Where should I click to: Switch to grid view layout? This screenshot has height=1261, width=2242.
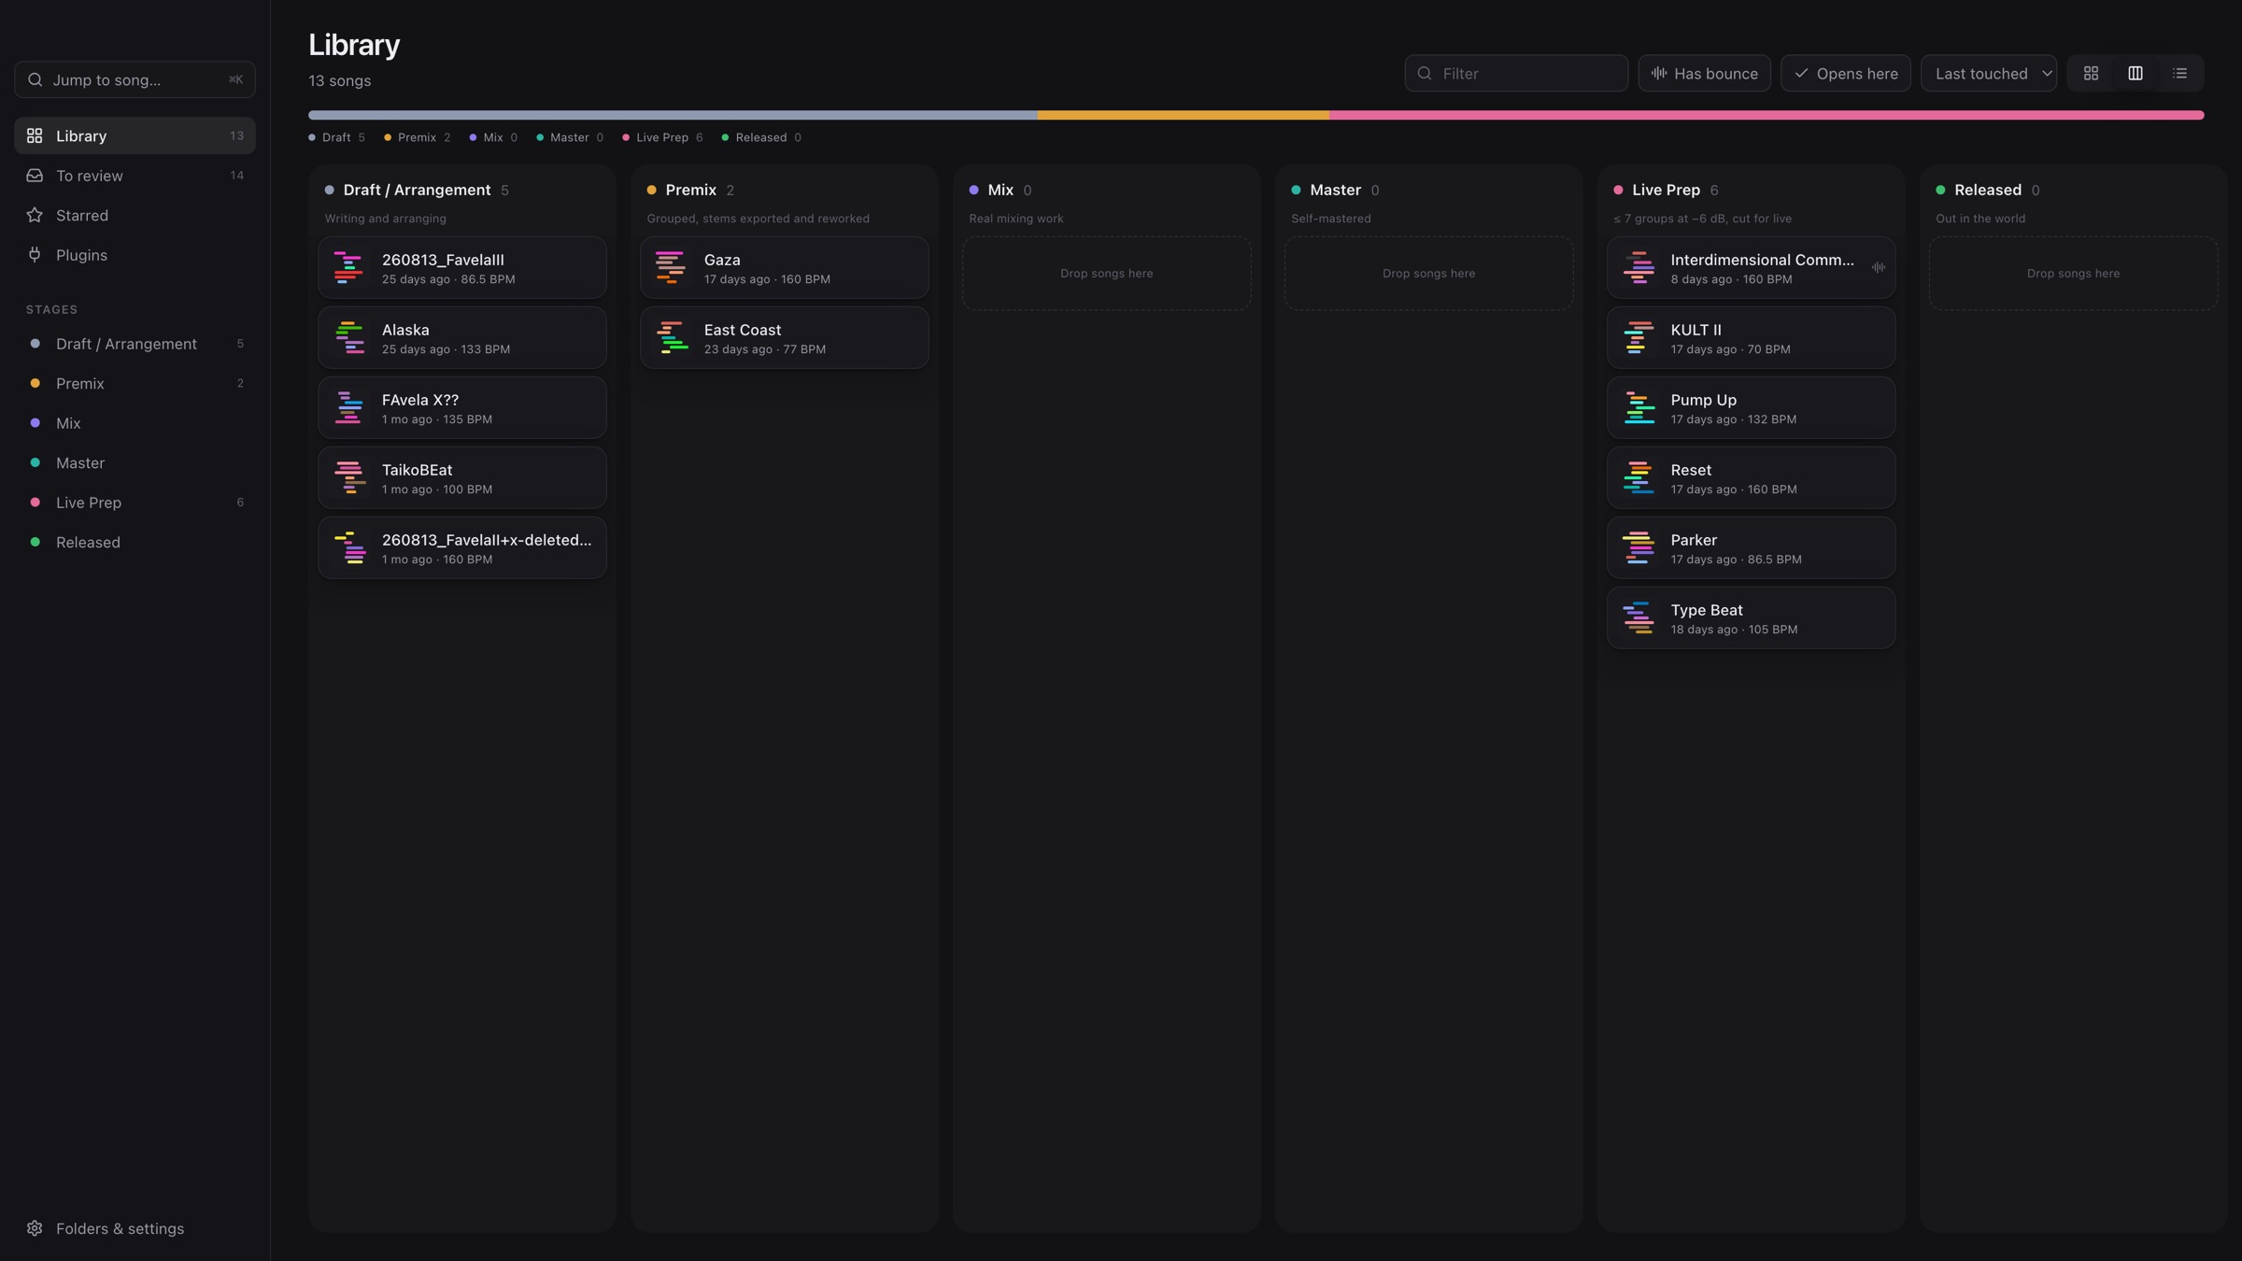pos(2091,73)
